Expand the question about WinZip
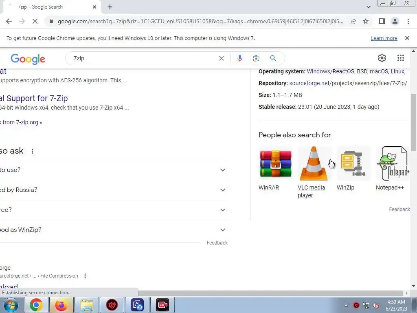 click(114, 230)
